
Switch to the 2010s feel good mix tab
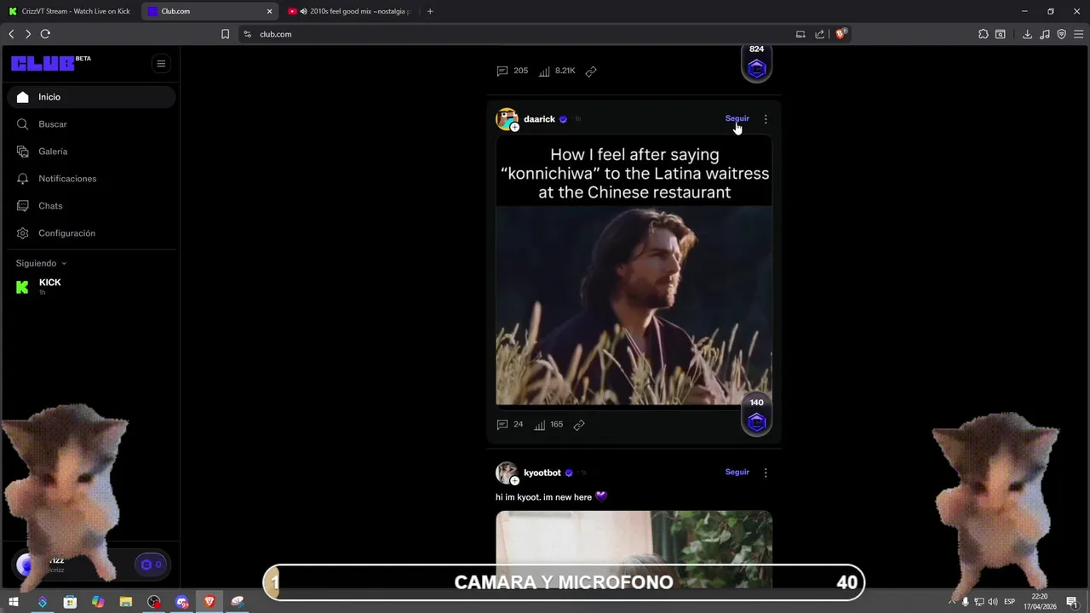coord(349,11)
